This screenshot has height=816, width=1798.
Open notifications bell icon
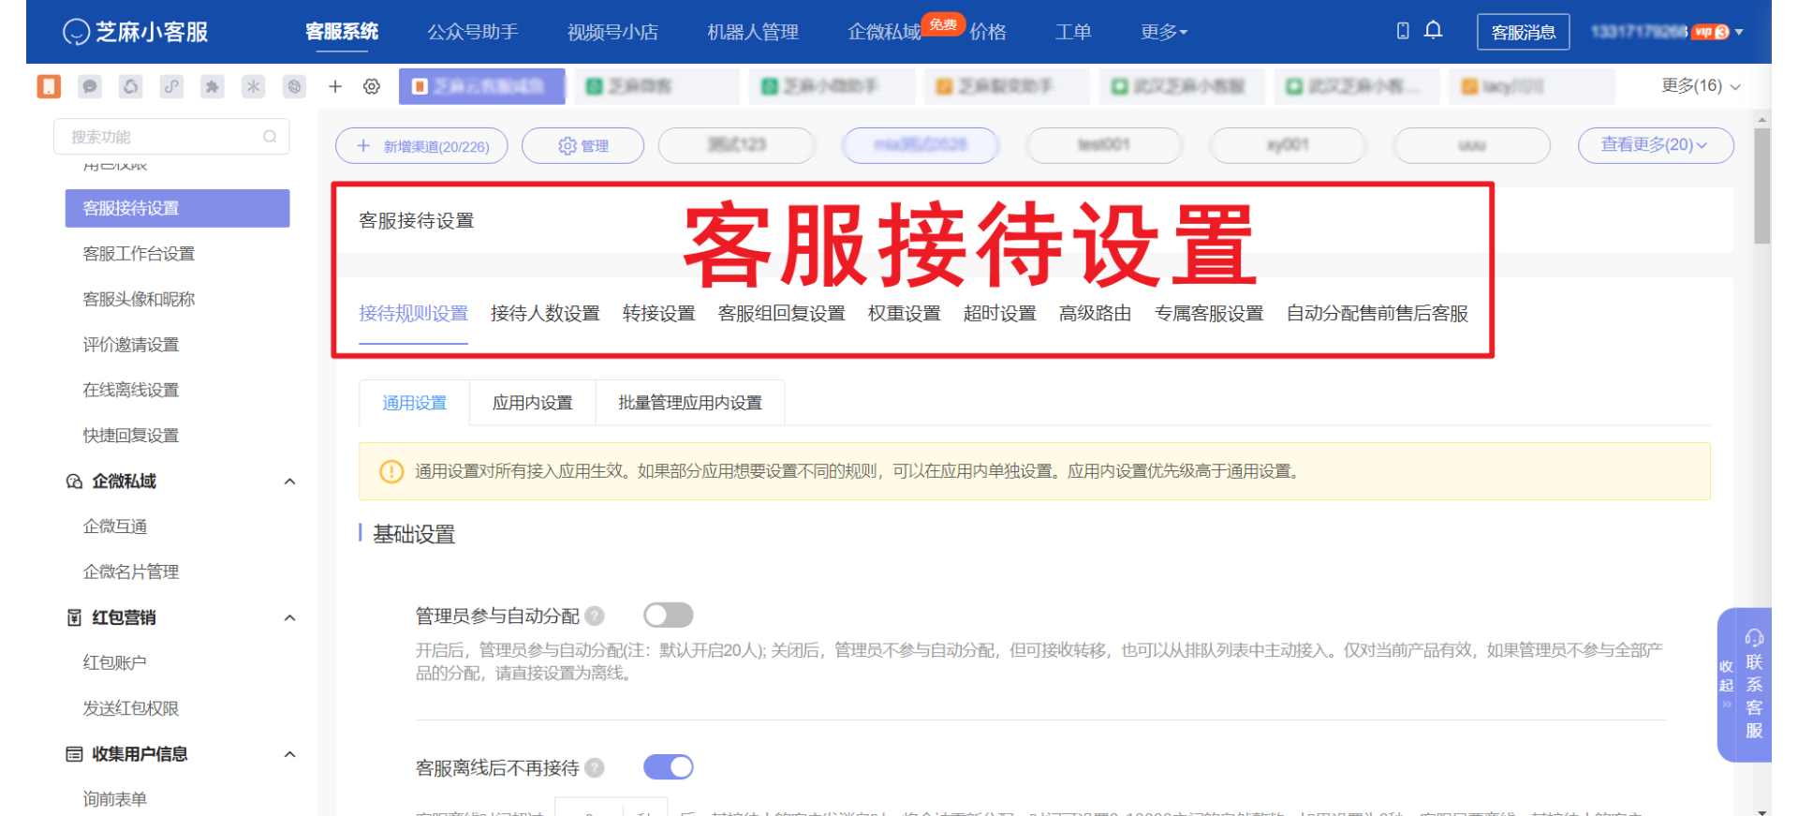pos(1433,31)
